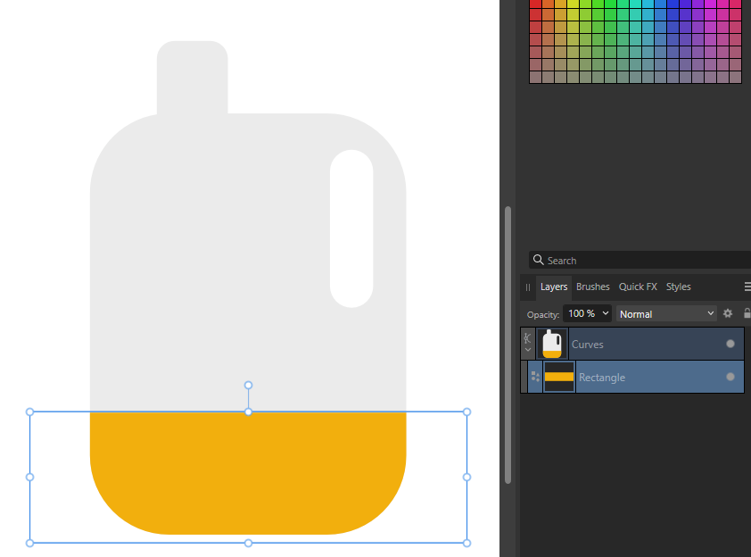Toggle visibility dot of the Rectangle layer
The height and width of the screenshot is (557, 751).
[730, 377]
